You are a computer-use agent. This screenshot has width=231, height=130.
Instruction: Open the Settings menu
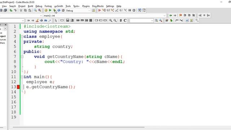tap(110, 6)
